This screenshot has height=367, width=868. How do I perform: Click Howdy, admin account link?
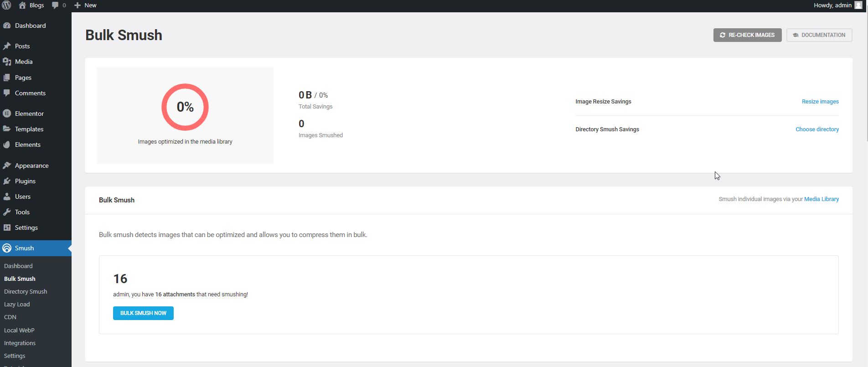[x=838, y=5]
